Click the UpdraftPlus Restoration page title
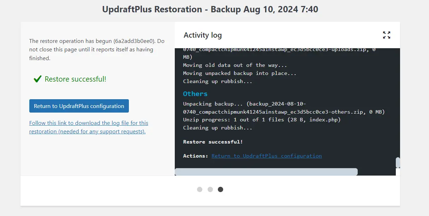 pyautogui.click(x=210, y=9)
